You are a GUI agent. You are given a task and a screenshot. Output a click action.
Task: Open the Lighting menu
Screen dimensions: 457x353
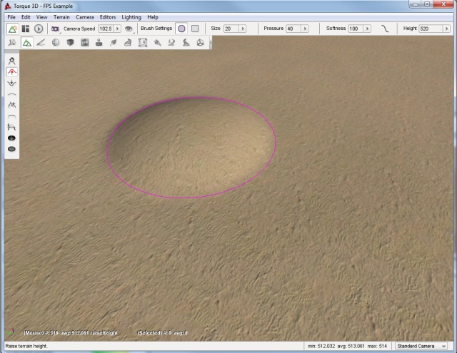131,16
